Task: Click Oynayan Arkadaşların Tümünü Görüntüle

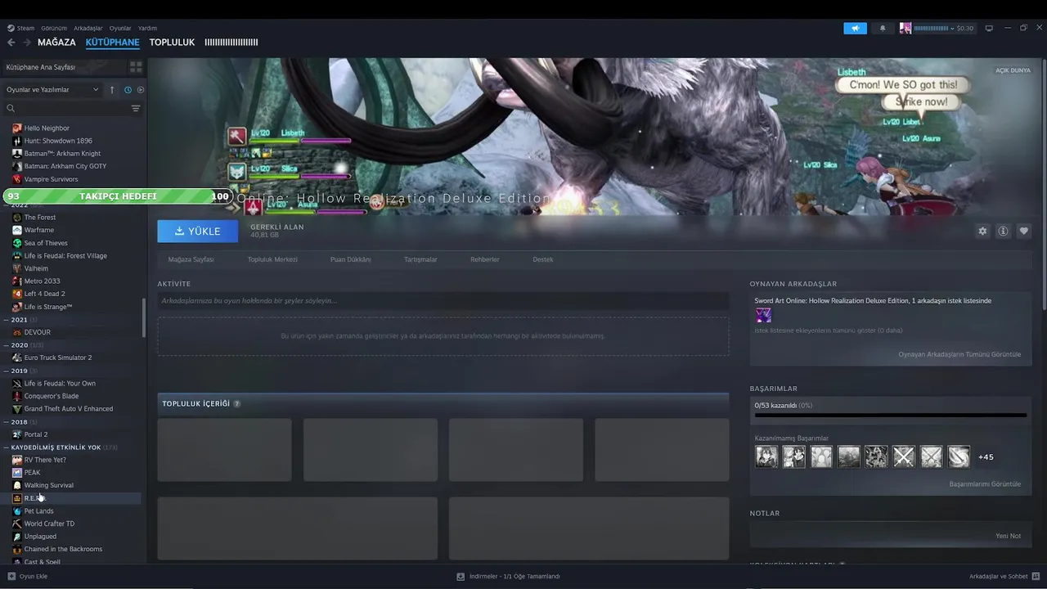Action: (x=959, y=354)
